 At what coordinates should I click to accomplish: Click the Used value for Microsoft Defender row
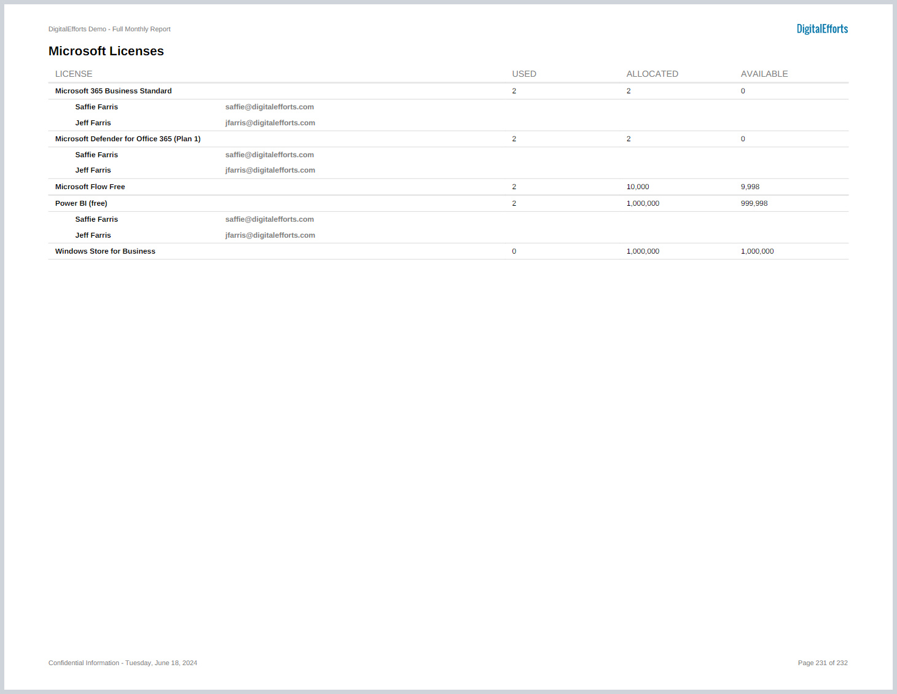[x=514, y=139]
